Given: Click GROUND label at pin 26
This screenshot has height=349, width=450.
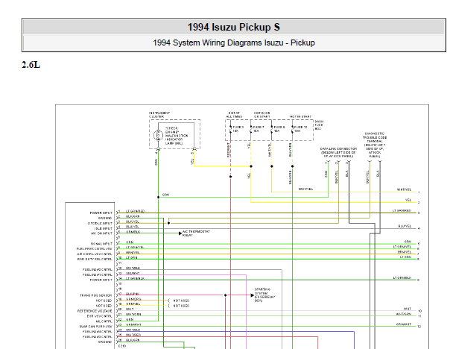Looking at the screenshot, I should (105, 342).
